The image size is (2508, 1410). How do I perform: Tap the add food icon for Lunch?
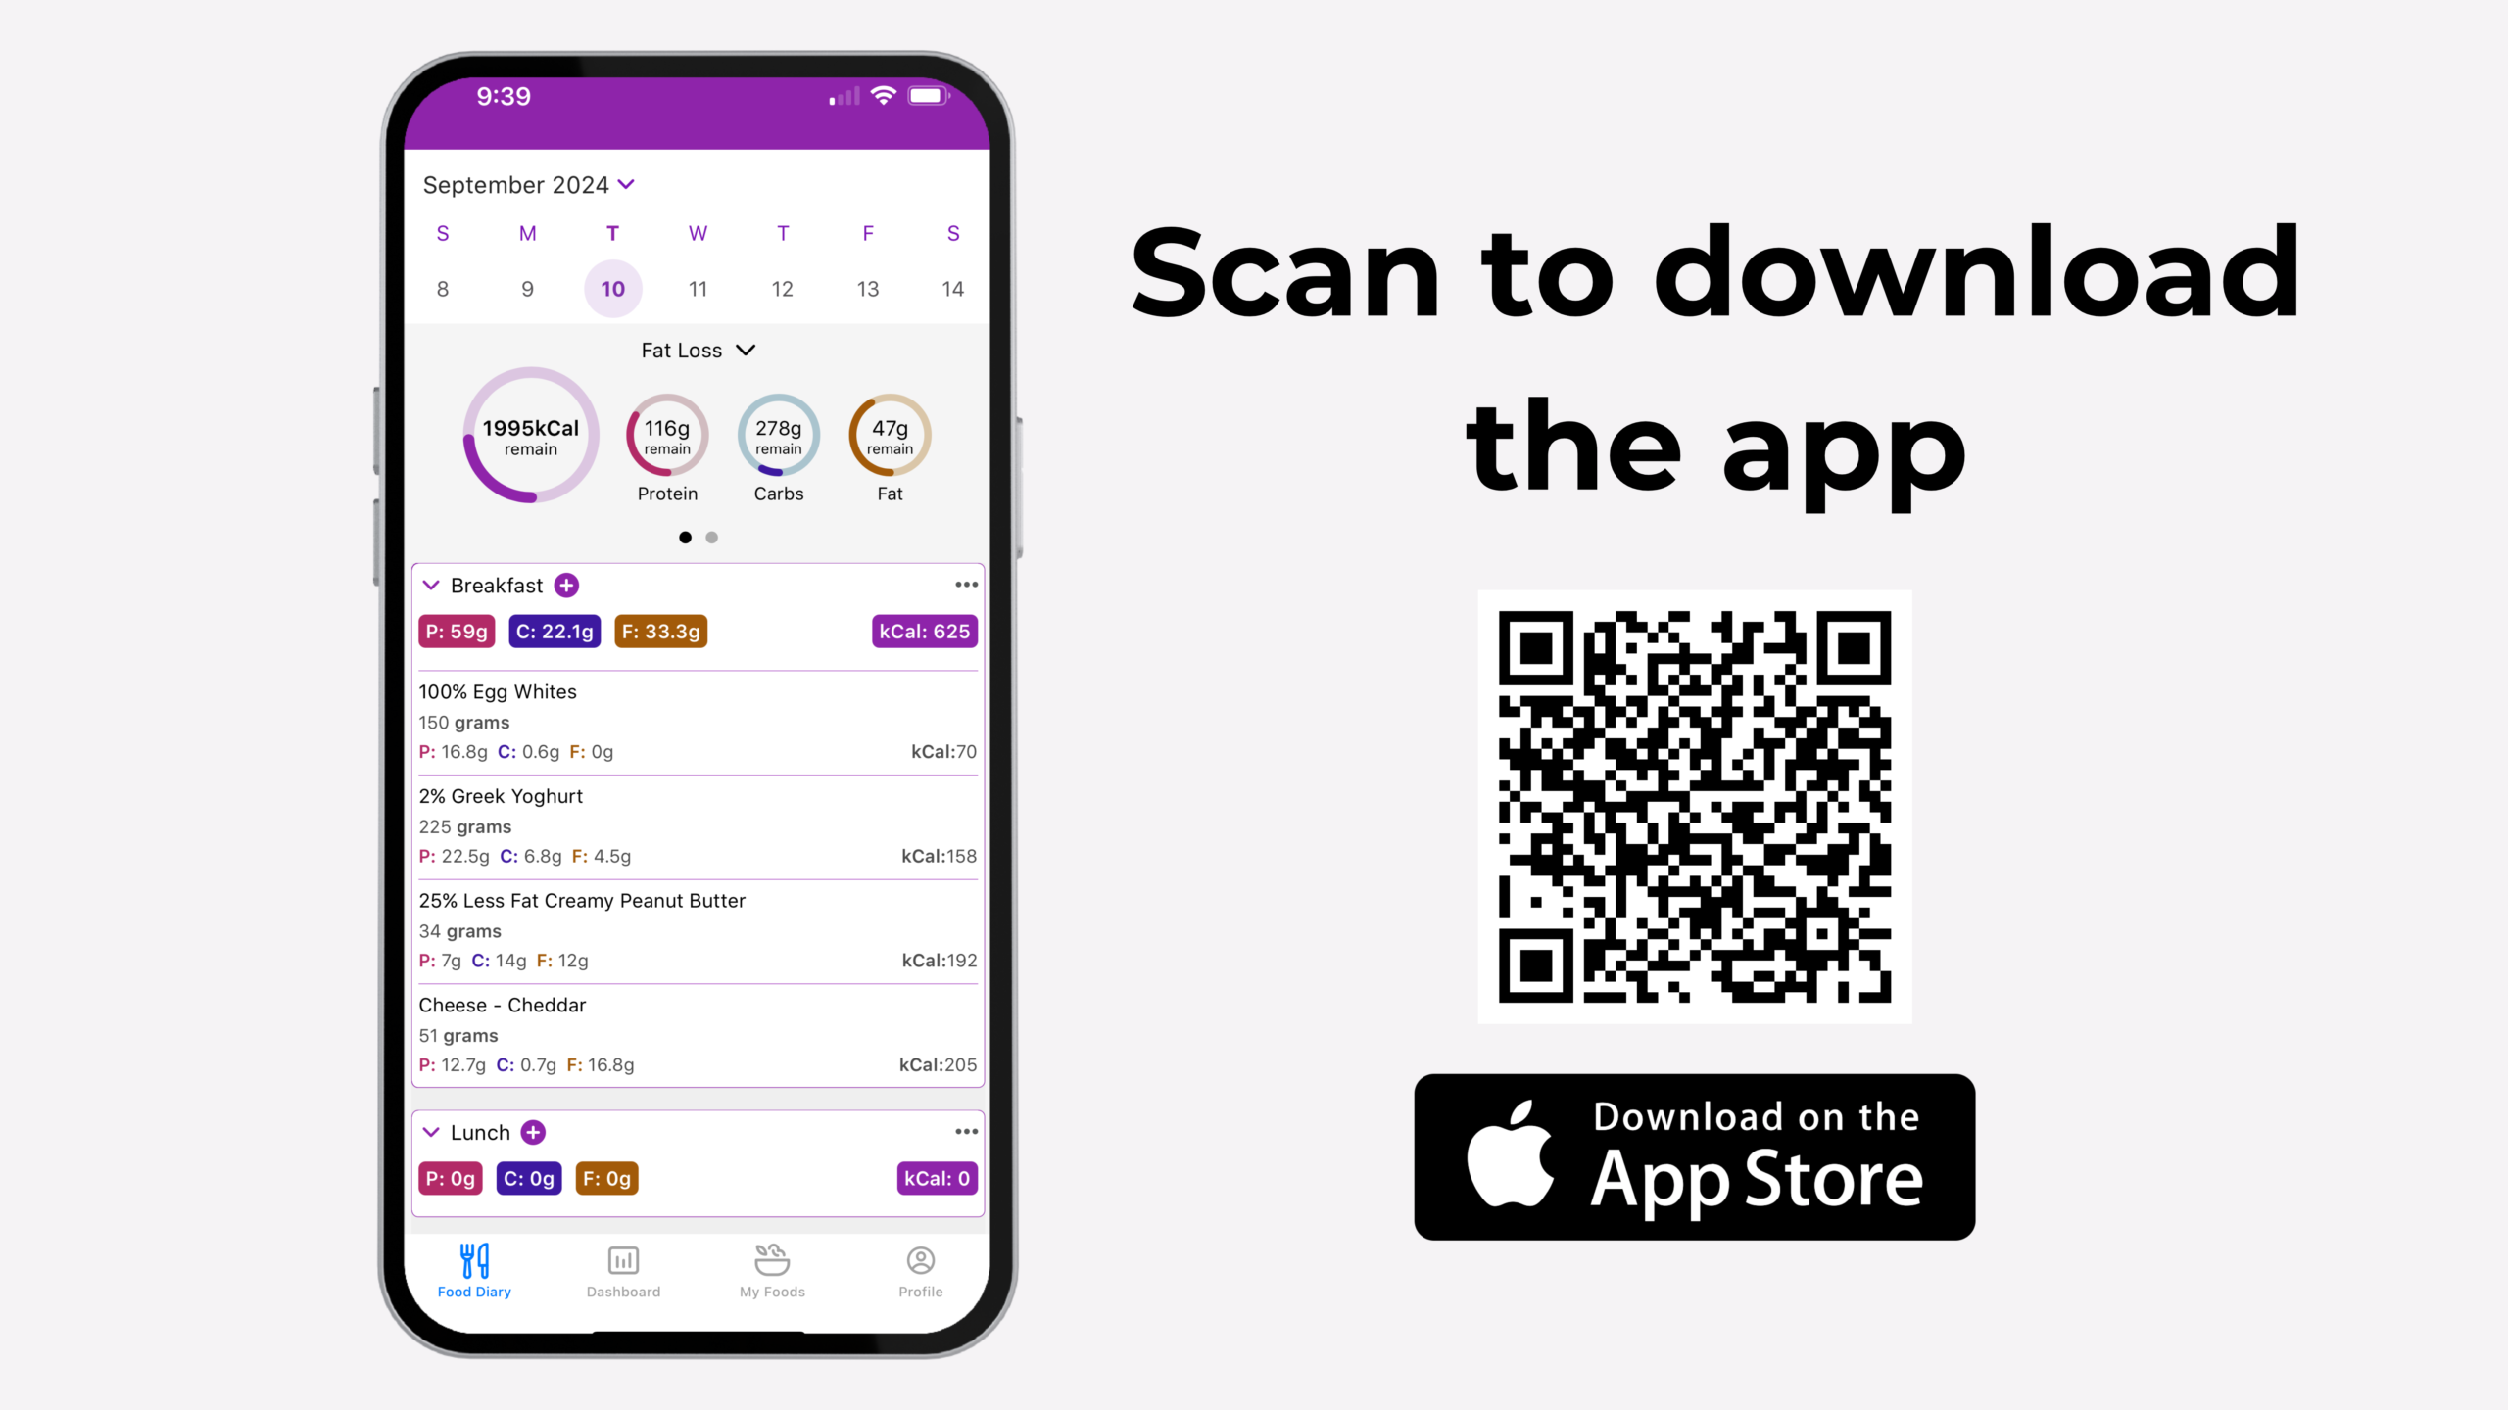coord(534,1131)
